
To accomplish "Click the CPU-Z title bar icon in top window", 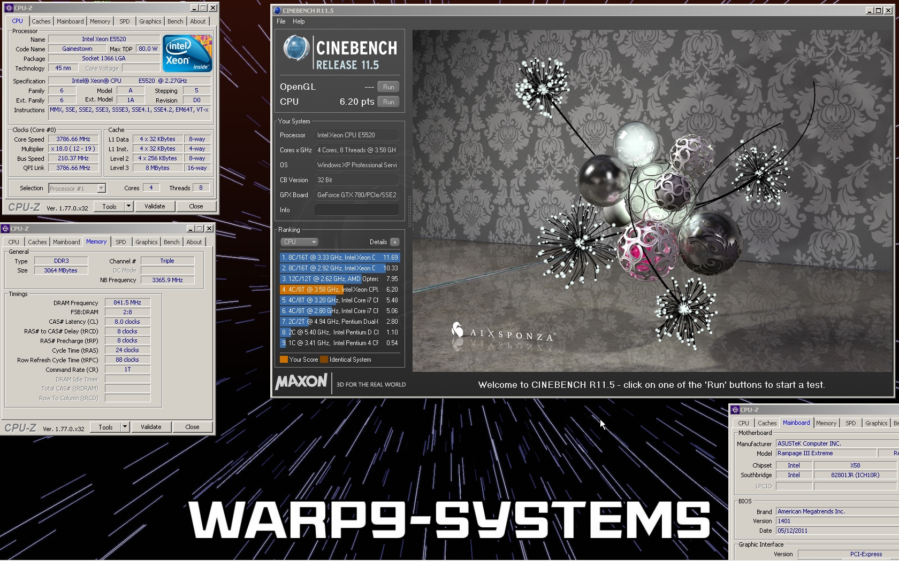I will (x=9, y=8).
